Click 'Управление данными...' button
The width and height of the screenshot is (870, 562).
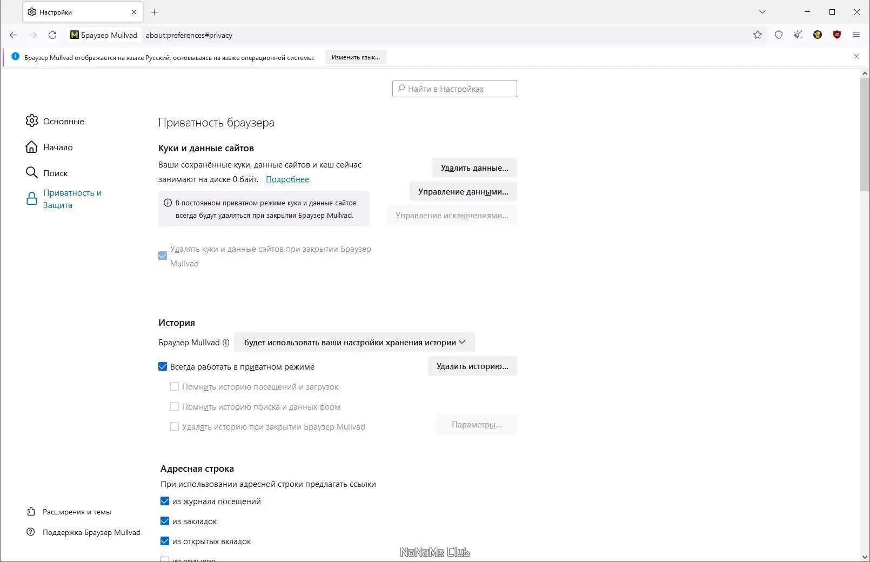pyautogui.click(x=463, y=192)
